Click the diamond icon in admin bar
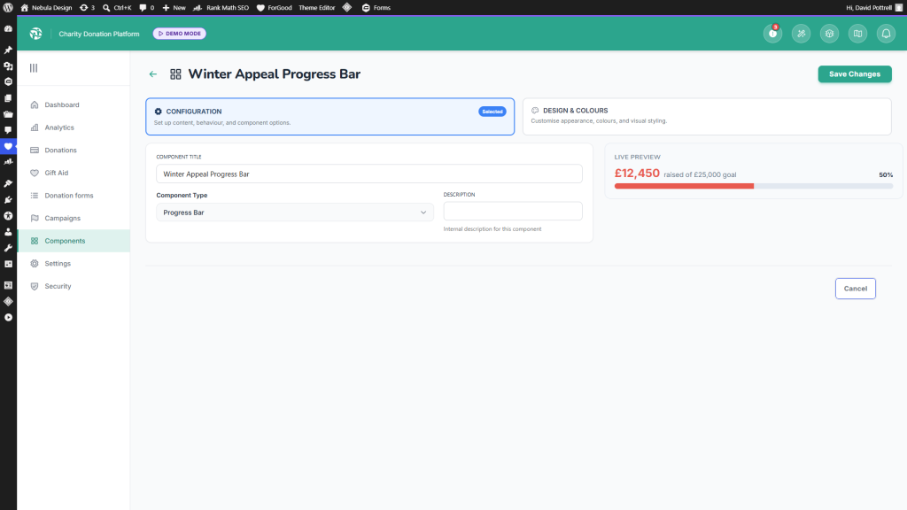 click(x=347, y=7)
